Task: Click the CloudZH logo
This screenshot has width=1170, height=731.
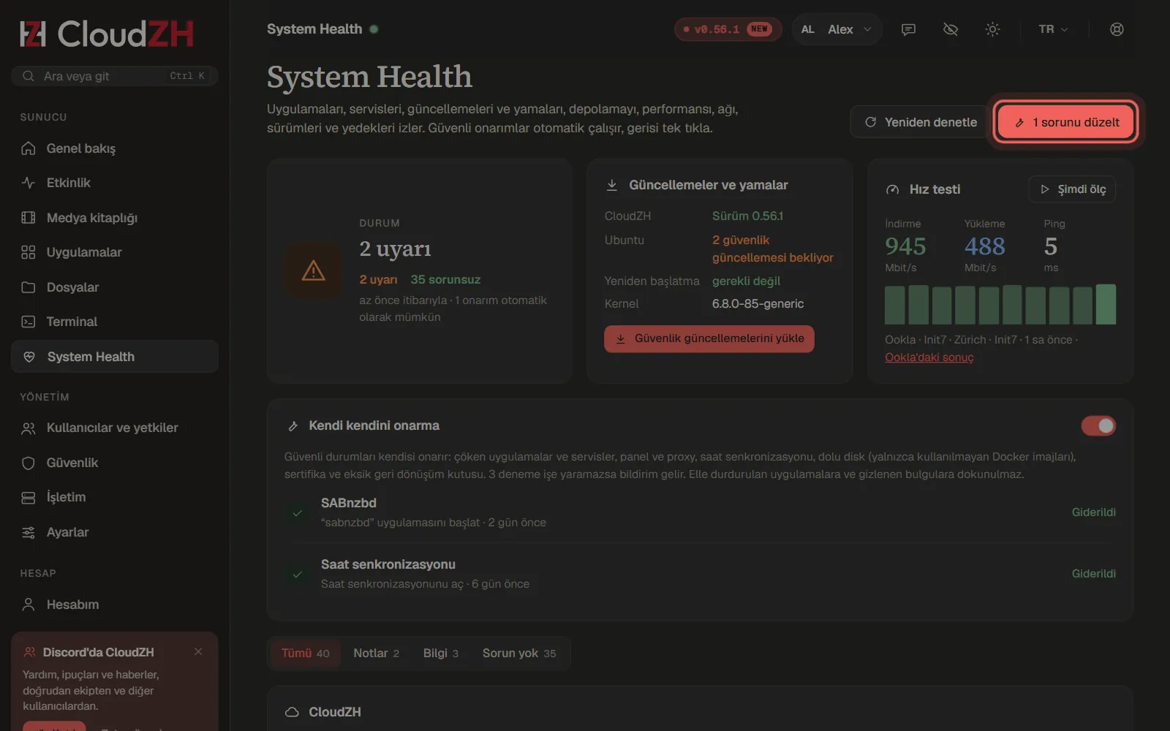Action: tap(107, 34)
